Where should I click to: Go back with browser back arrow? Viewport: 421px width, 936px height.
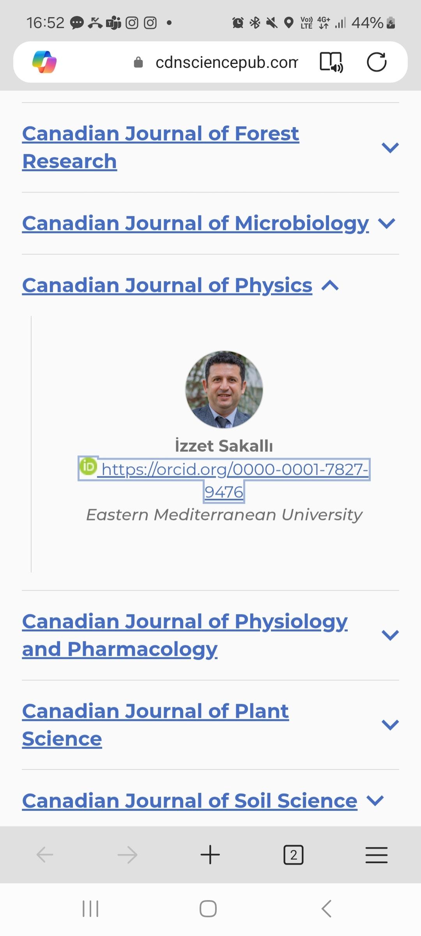point(45,855)
